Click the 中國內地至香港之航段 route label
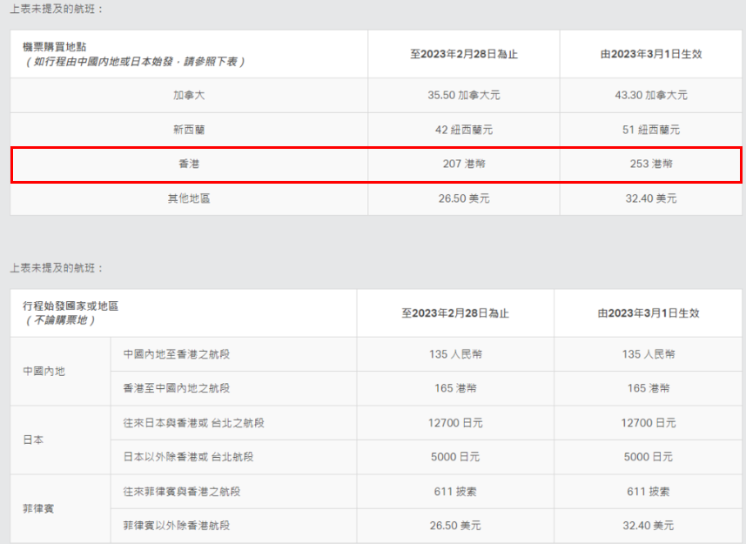 [177, 354]
